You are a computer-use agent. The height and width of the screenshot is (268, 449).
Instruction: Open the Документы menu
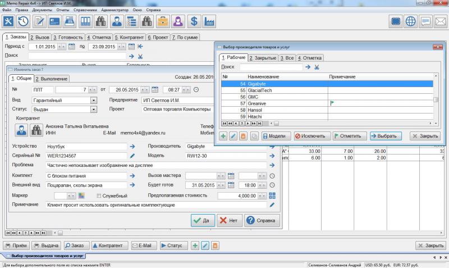(x=42, y=10)
